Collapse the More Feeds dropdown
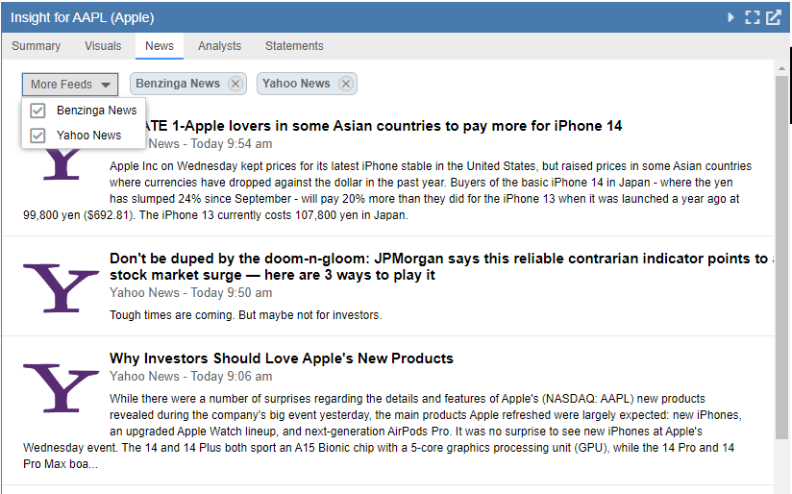This screenshot has height=494, width=792. pos(70,85)
